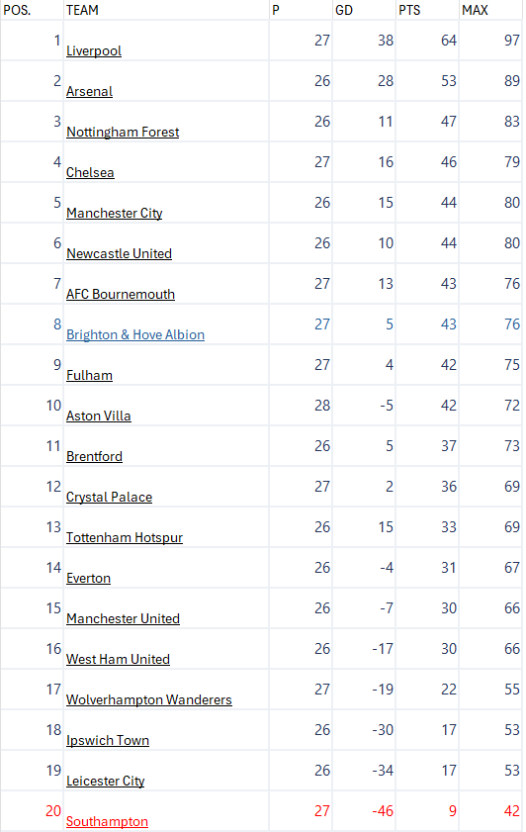Select the PTS column header cell
The width and height of the screenshot is (526, 832).
click(x=427, y=10)
